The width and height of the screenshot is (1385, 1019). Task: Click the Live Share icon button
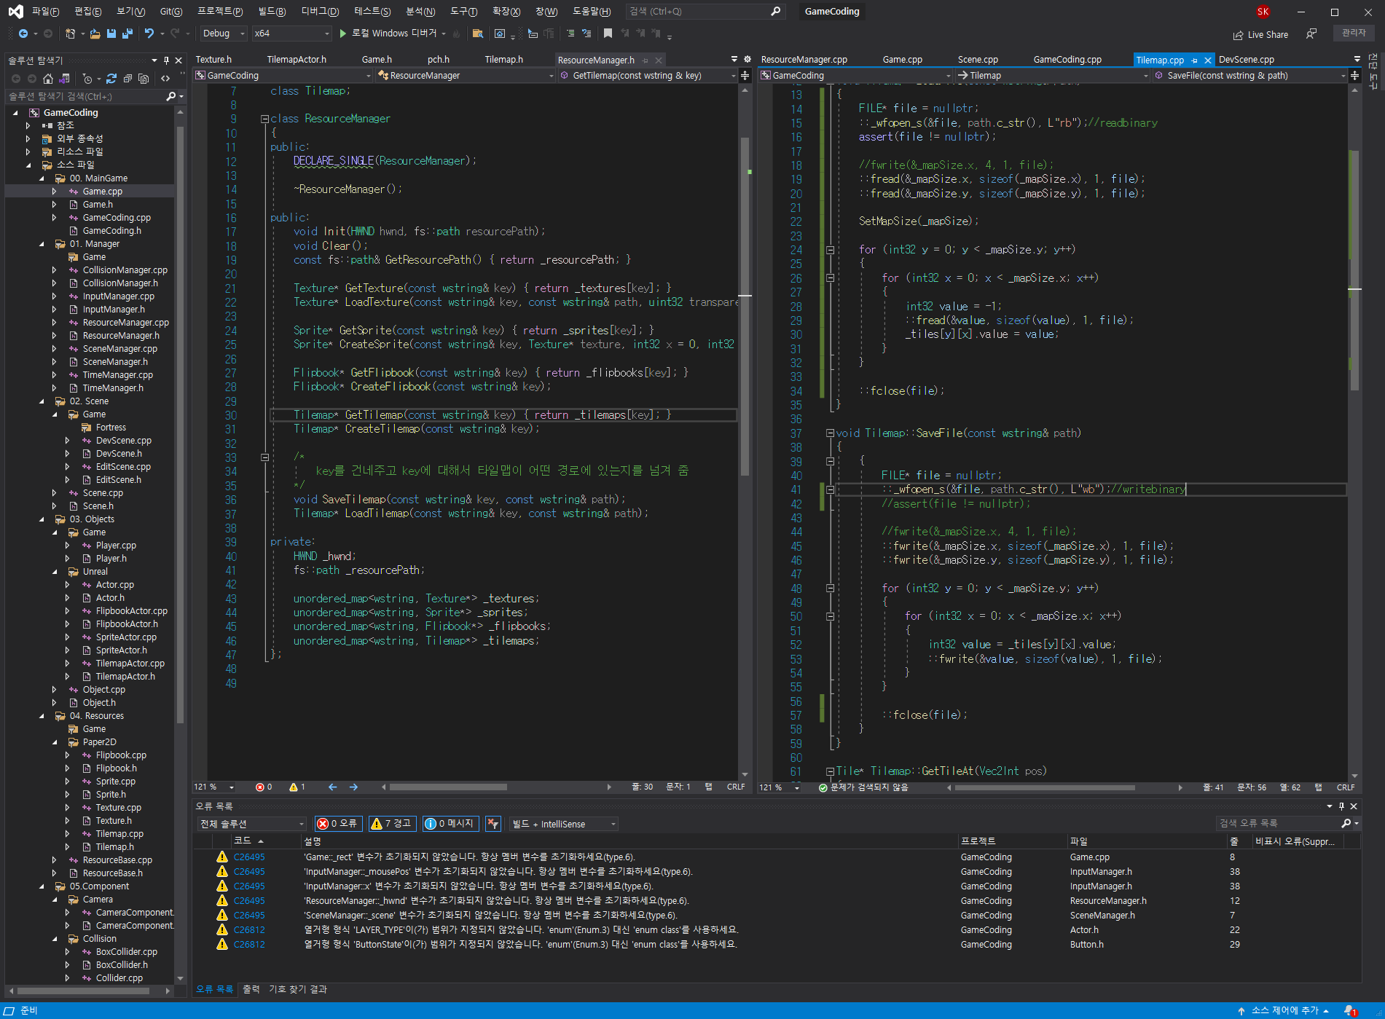[x=1260, y=34]
